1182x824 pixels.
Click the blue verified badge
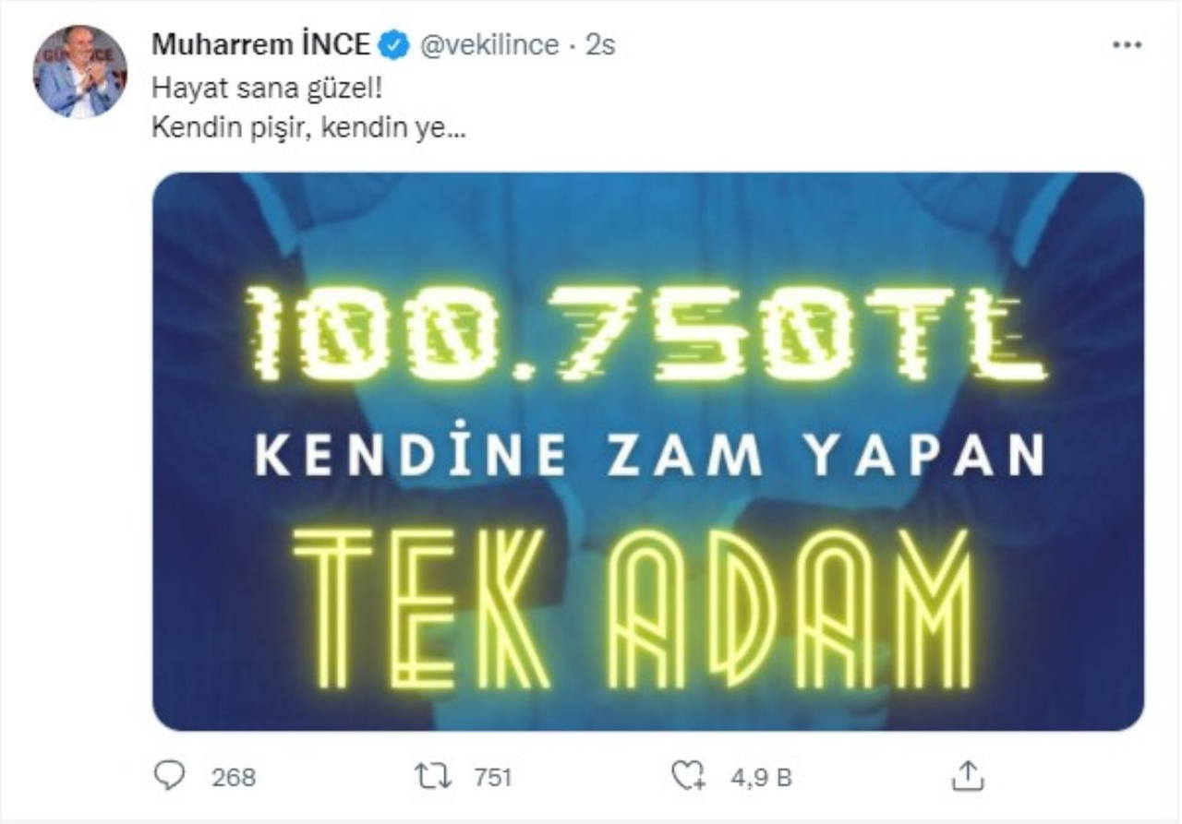pyautogui.click(x=397, y=44)
